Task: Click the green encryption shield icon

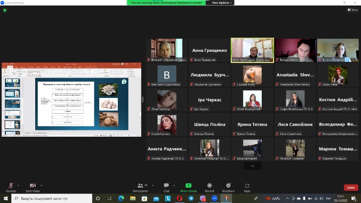Action: (5, 10)
